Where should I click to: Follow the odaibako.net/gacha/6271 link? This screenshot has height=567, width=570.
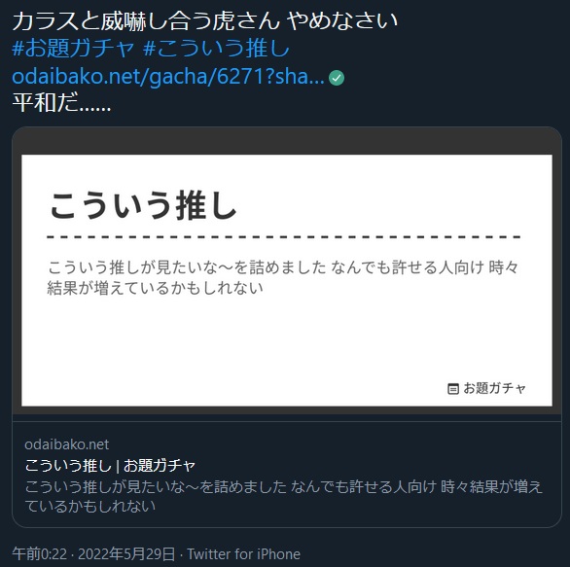(168, 77)
